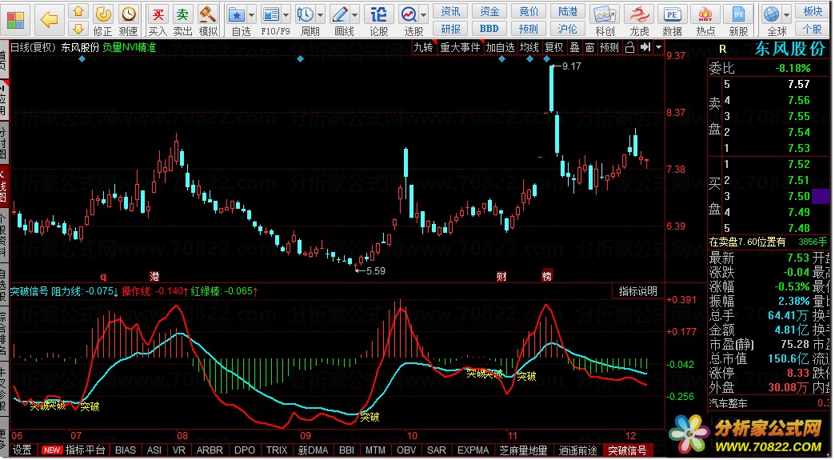Open the 龙虎 dragon icon
835x460 pixels.
coord(640,14)
